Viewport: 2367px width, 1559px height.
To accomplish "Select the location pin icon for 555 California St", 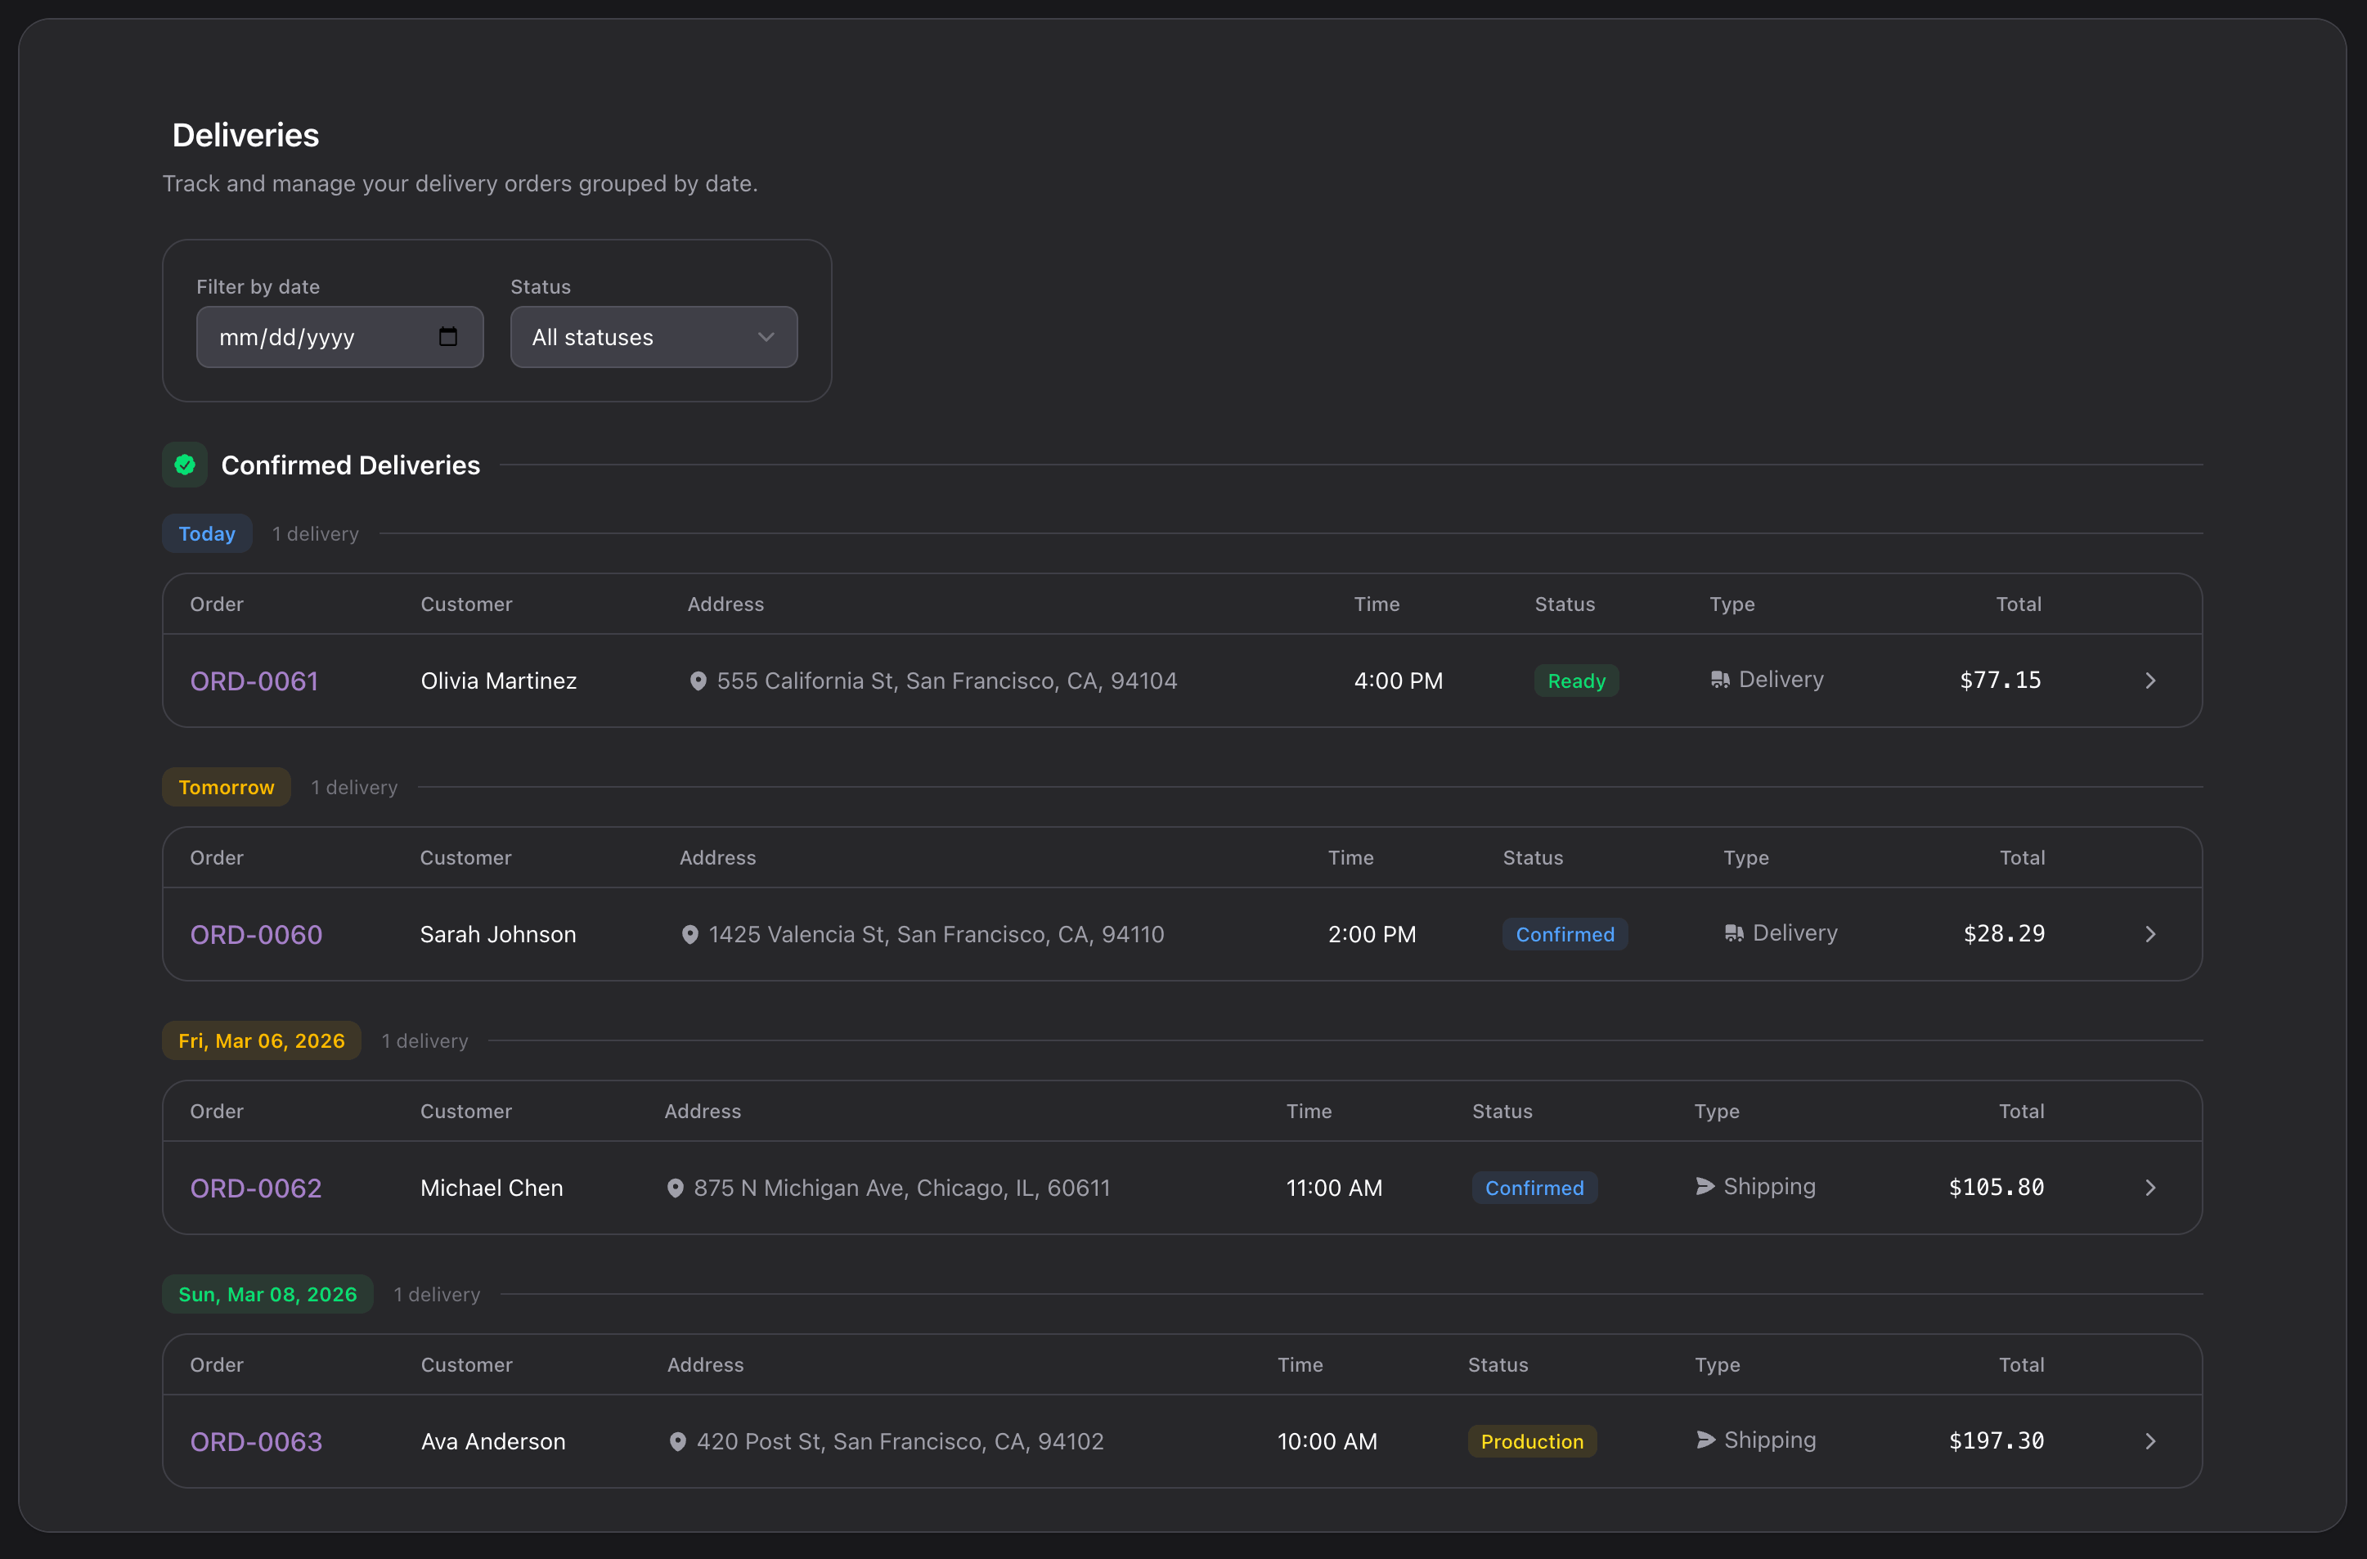I will tap(699, 681).
